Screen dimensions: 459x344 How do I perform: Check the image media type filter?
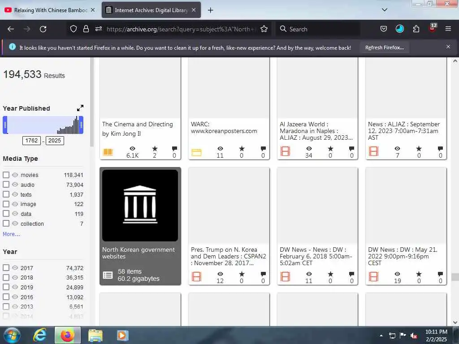tap(6, 204)
